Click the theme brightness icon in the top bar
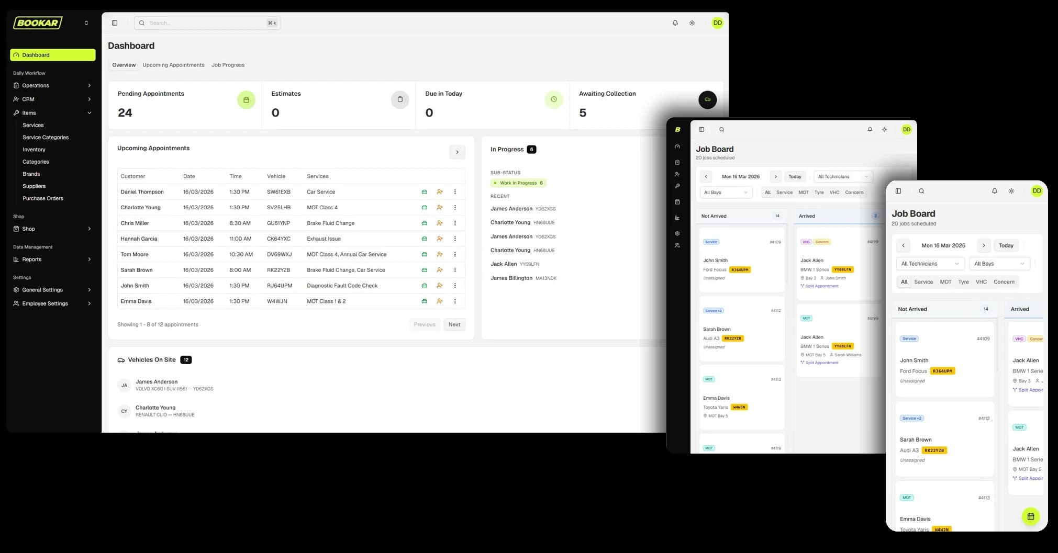 [692, 22]
